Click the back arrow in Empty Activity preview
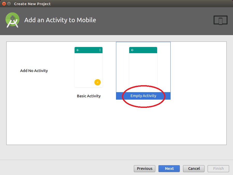Image resolution: width=233 pixels, height=175 pixels. click(x=132, y=50)
